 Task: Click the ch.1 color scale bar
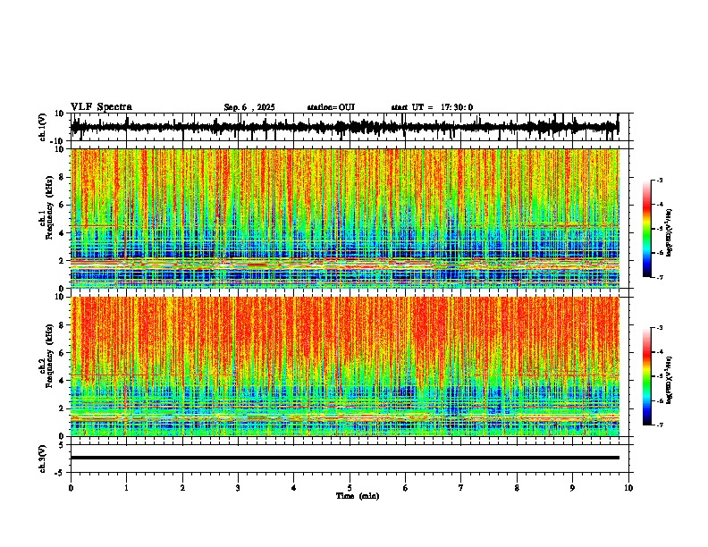pos(646,228)
